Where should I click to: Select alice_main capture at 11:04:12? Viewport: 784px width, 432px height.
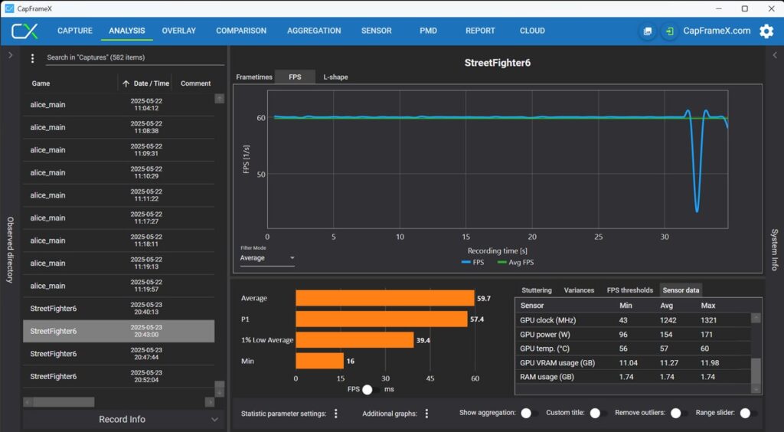click(119, 105)
